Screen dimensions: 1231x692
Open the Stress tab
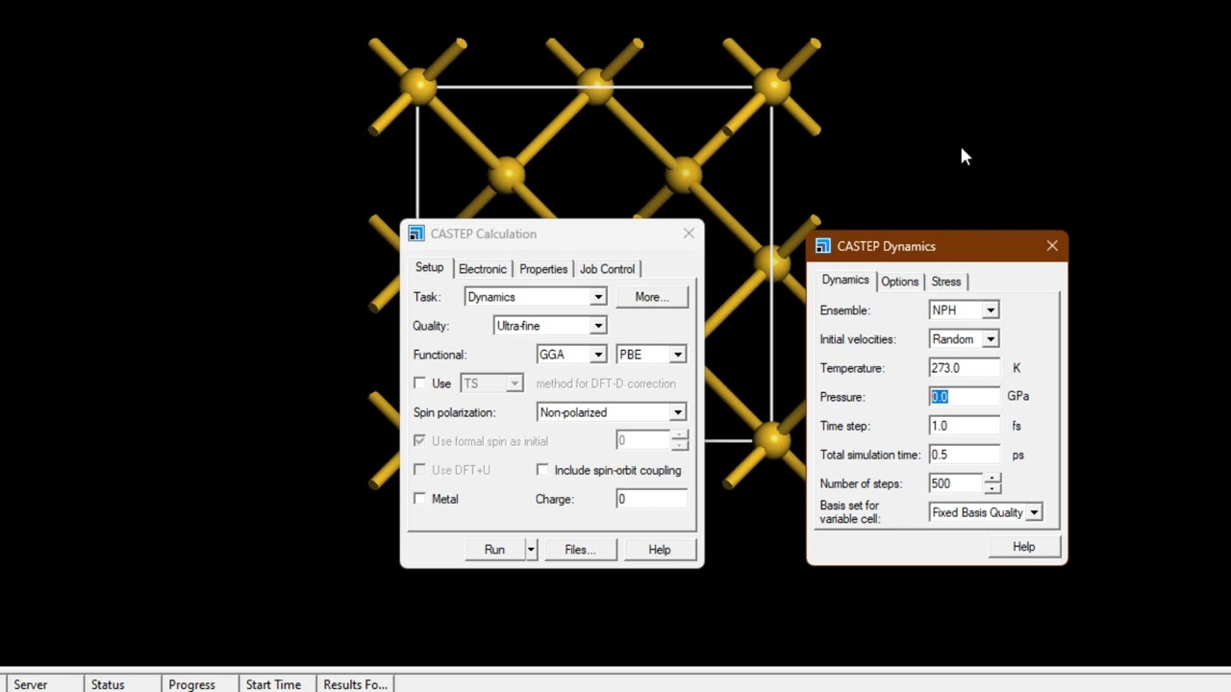coord(945,282)
